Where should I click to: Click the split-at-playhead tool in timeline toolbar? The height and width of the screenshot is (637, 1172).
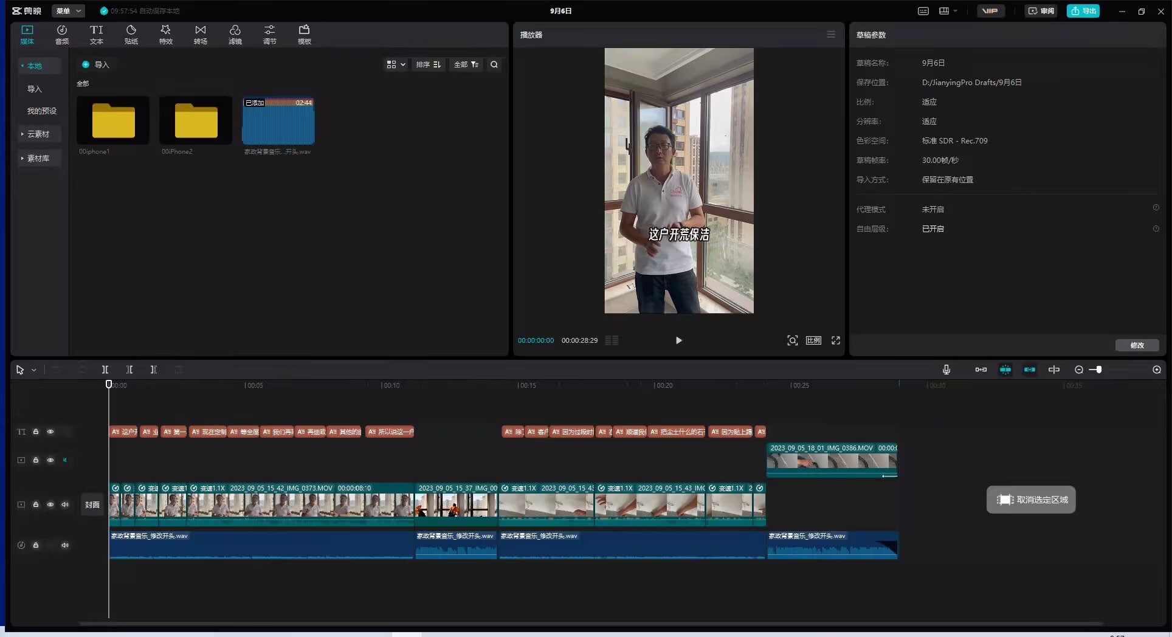105,370
